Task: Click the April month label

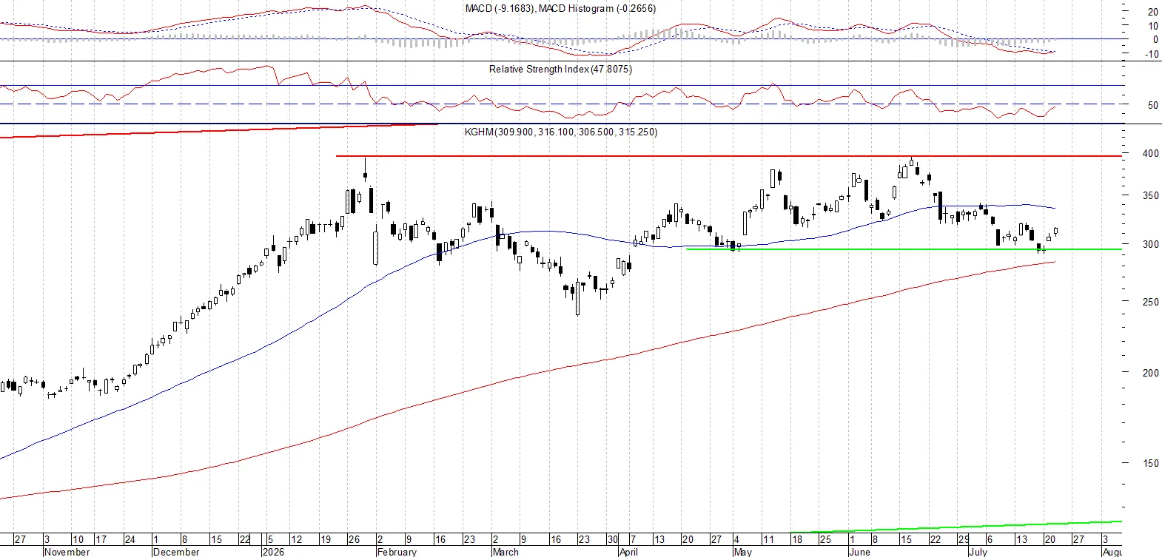Action: point(628,552)
